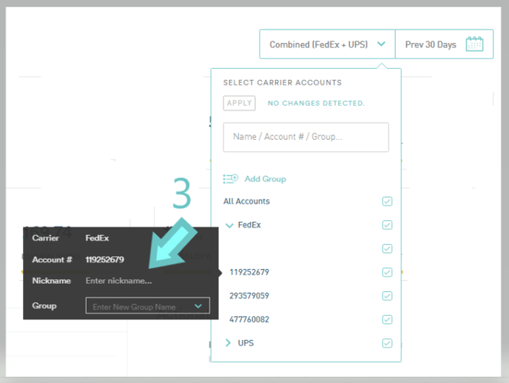This screenshot has width=509, height=383.
Task: Open the Group dropdown arrow in the account popup
Action: (x=198, y=306)
